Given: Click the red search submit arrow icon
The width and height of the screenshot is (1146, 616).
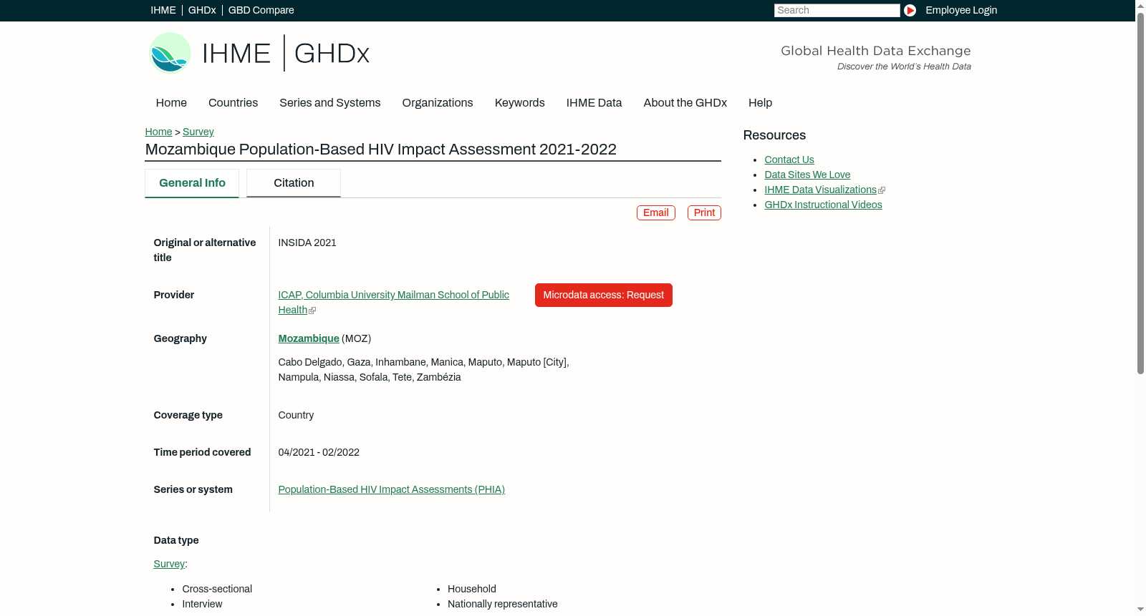Looking at the screenshot, I should pos(910,10).
